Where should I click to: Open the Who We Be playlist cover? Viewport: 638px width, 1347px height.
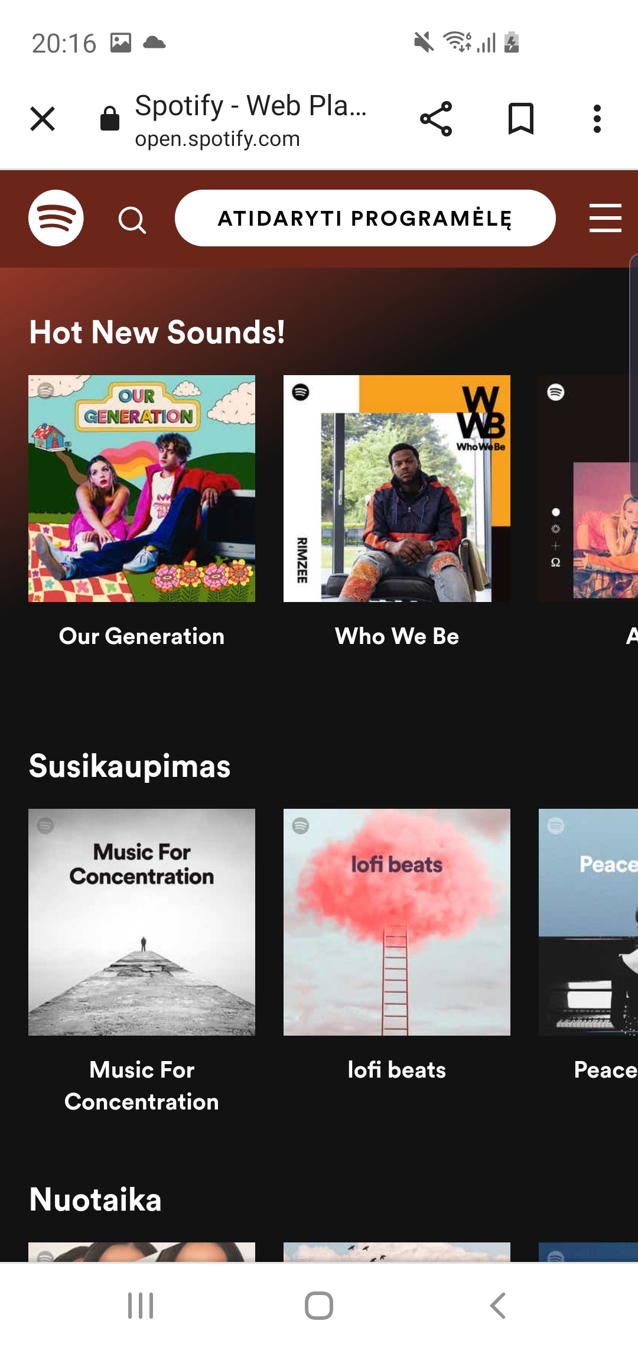pos(397,489)
